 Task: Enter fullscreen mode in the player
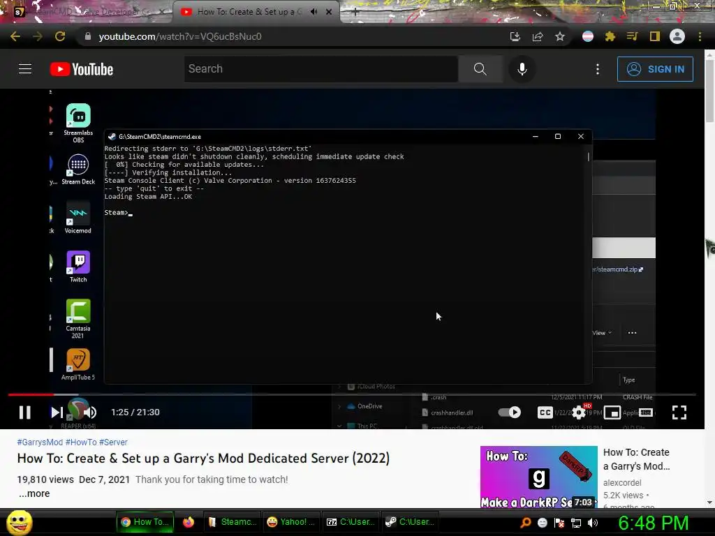pos(679,412)
